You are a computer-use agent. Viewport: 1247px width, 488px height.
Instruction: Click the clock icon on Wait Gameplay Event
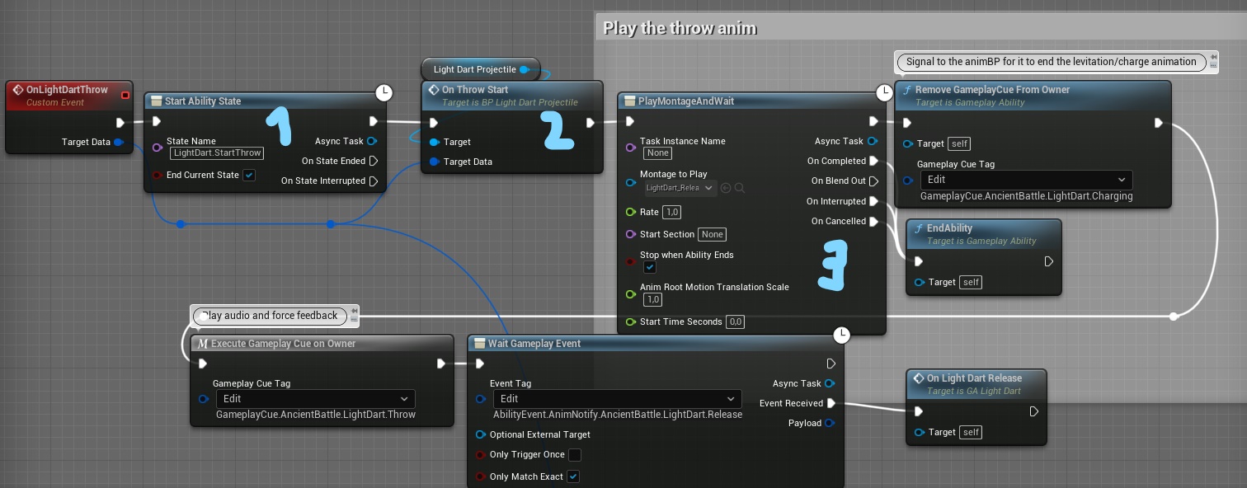point(841,335)
